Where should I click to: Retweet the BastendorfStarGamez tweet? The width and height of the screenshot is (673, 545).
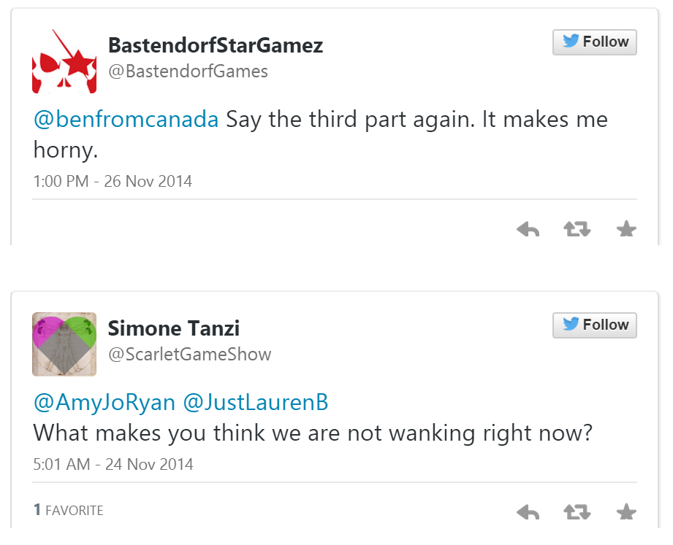577,231
